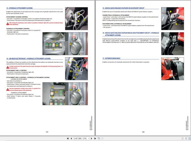Click heading 15 - MACH2 Quick-Release Couplers

click(123, 8)
